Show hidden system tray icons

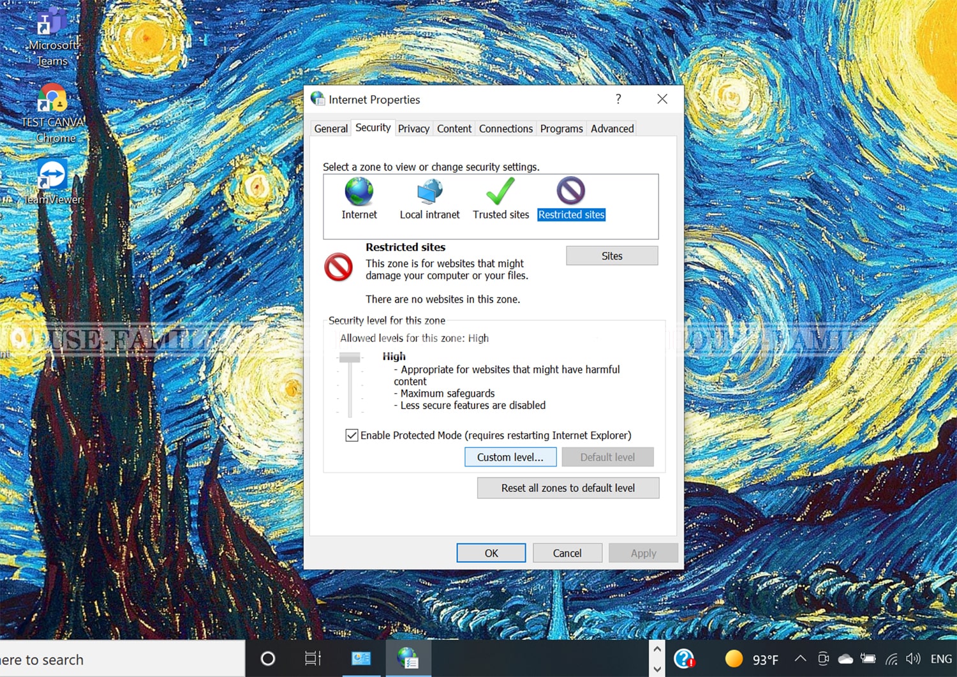pyautogui.click(x=800, y=658)
